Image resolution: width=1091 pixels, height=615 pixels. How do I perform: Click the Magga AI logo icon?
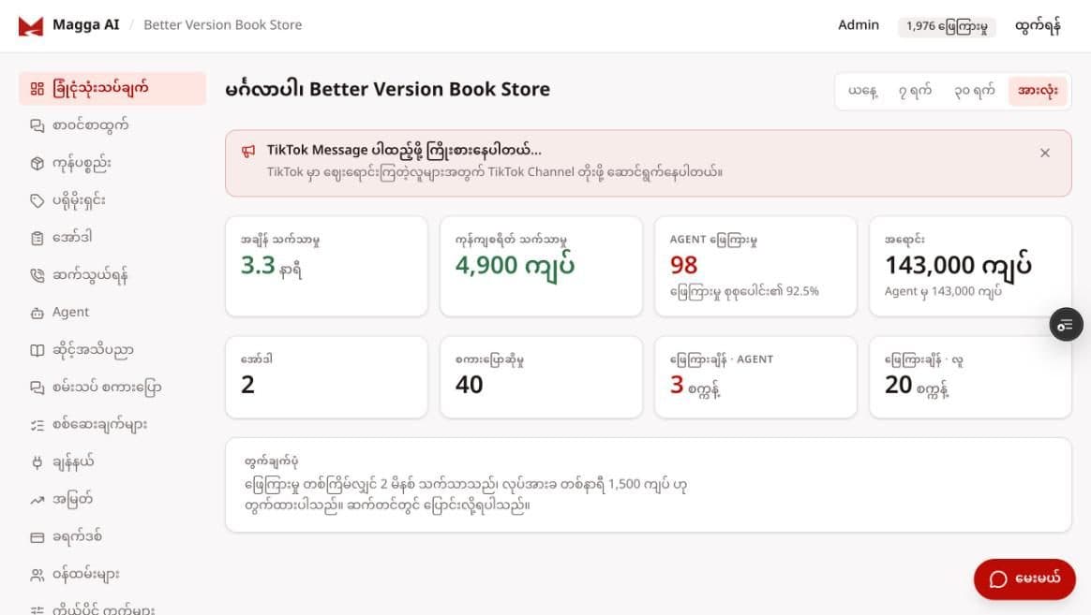31,25
